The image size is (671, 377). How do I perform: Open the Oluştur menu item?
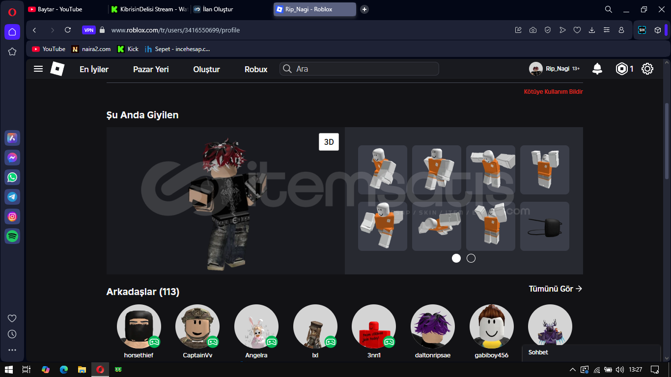206,69
